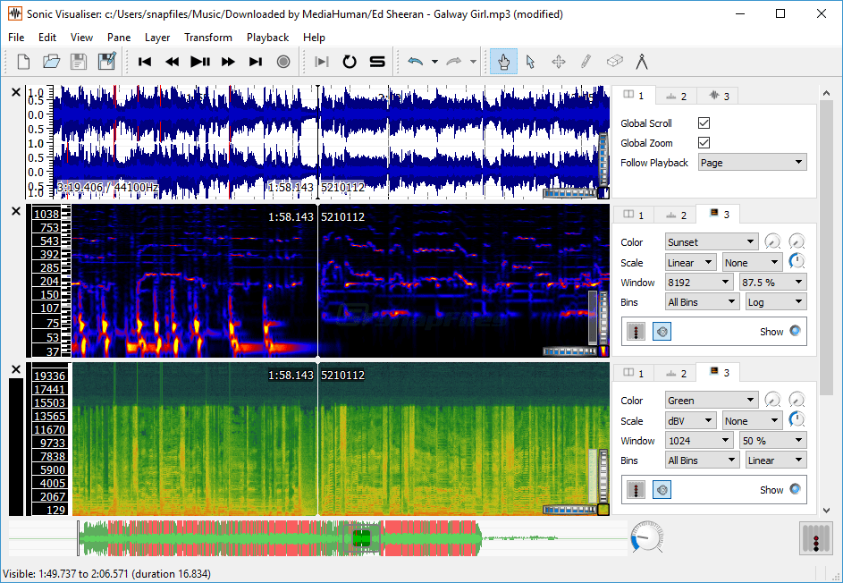The width and height of the screenshot is (843, 583).
Task: Open the 8192 window size dropdown
Action: pyautogui.click(x=701, y=283)
